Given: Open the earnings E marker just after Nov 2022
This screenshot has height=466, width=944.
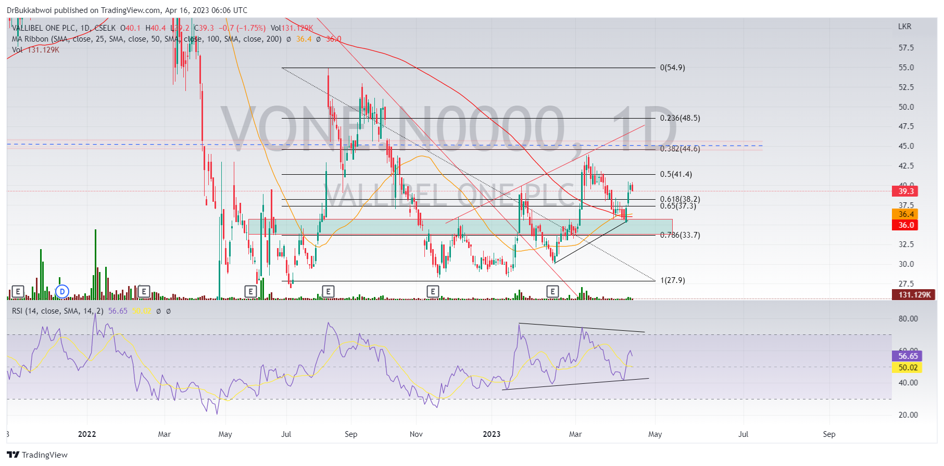Looking at the screenshot, I should click(x=433, y=292).
